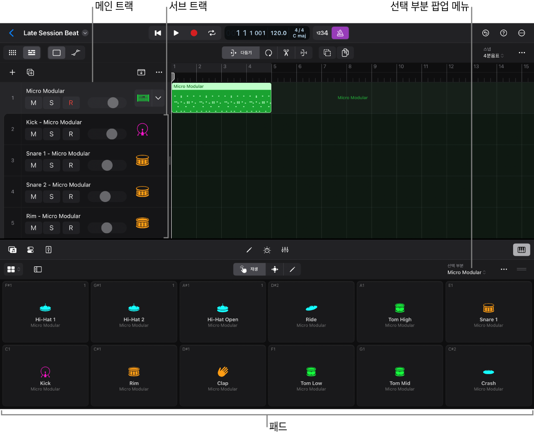534x436 pixels.
Task: Expand the Micro Modular track disclosure chevron
Action: pyautogui.click(x=158, y=98)
